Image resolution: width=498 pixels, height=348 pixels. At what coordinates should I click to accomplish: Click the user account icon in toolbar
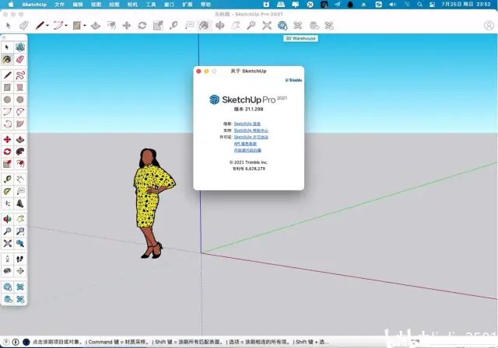point(489,26)
